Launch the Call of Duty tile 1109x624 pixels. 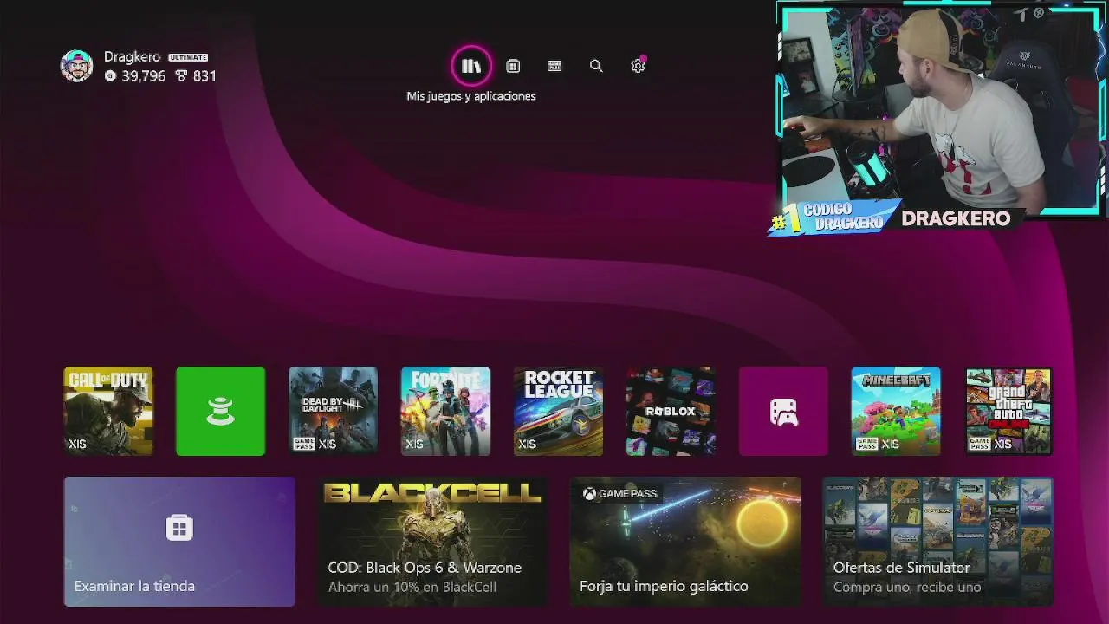pos(108,411)
